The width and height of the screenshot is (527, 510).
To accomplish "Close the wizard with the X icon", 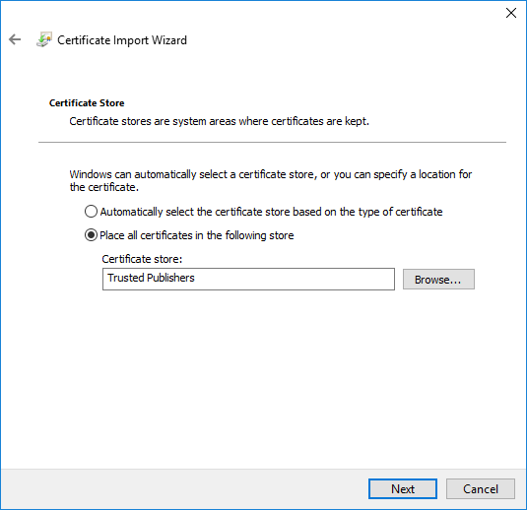I will (511, 13).
